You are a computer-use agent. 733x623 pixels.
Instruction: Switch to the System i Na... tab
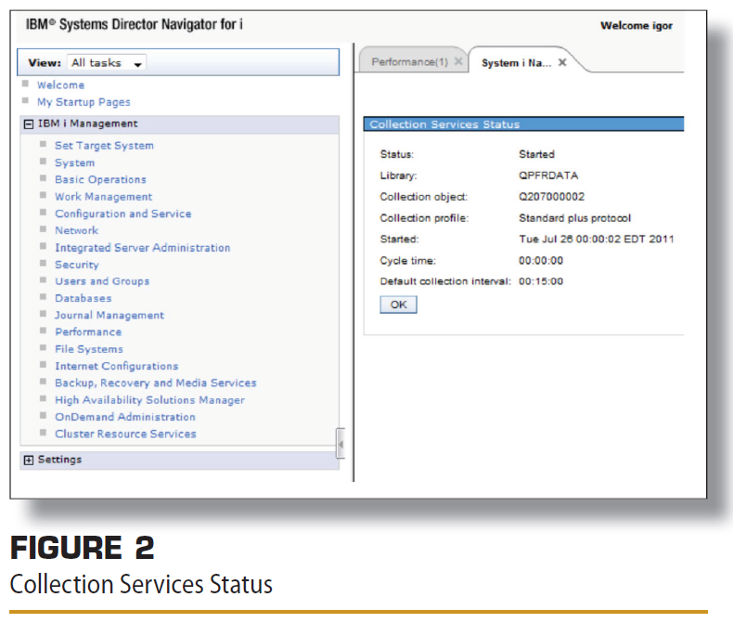(x=517, y=63)
